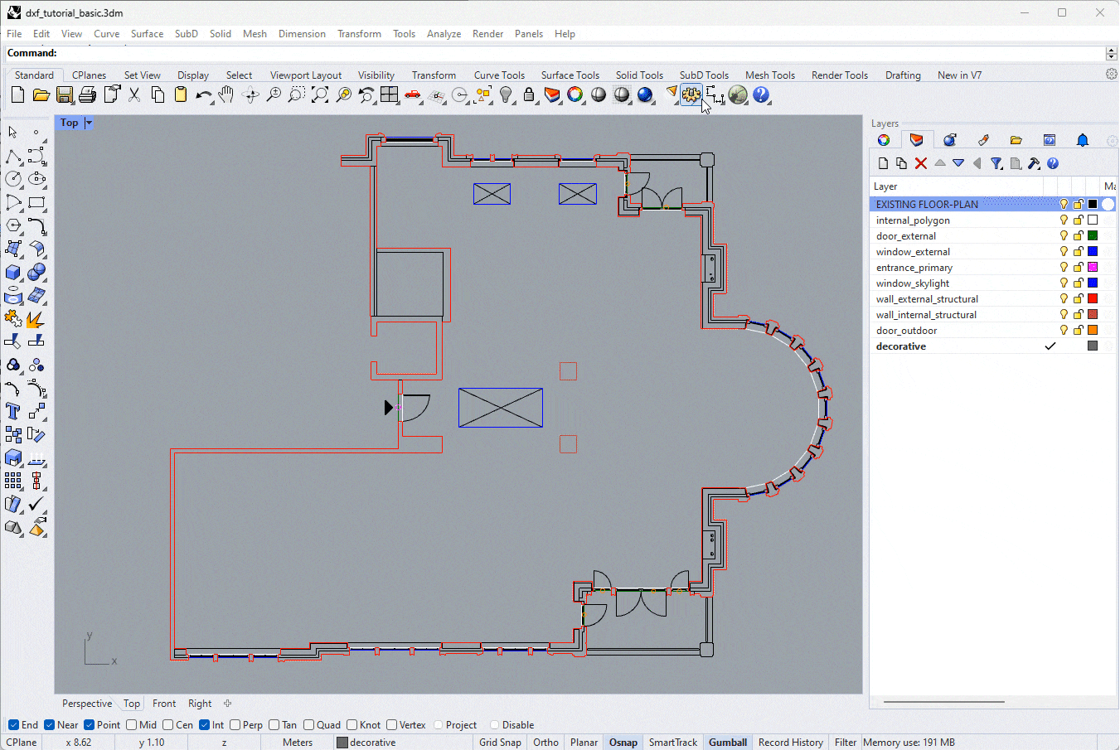Uncheck the End osnap checkbox
1120x750 pixels.
(x=13, y=725)
